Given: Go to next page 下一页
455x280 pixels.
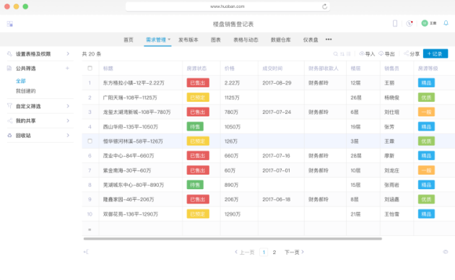Looking at the screenshot, I should pos(294,252).
